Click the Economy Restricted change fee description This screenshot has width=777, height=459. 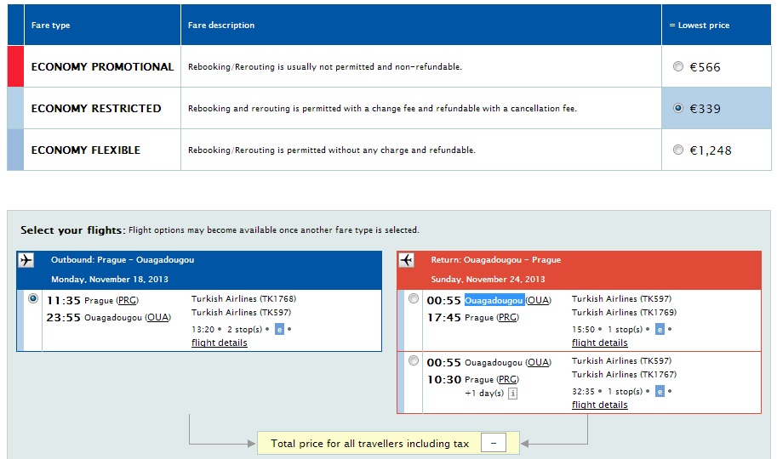tap(382, 109)
